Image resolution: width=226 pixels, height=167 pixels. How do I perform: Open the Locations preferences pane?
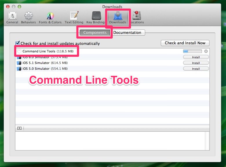tap(137, 18)
